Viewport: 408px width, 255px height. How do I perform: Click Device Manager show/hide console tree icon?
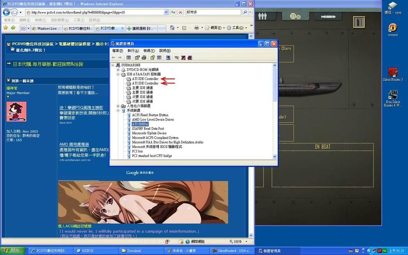tap(129, 57)
